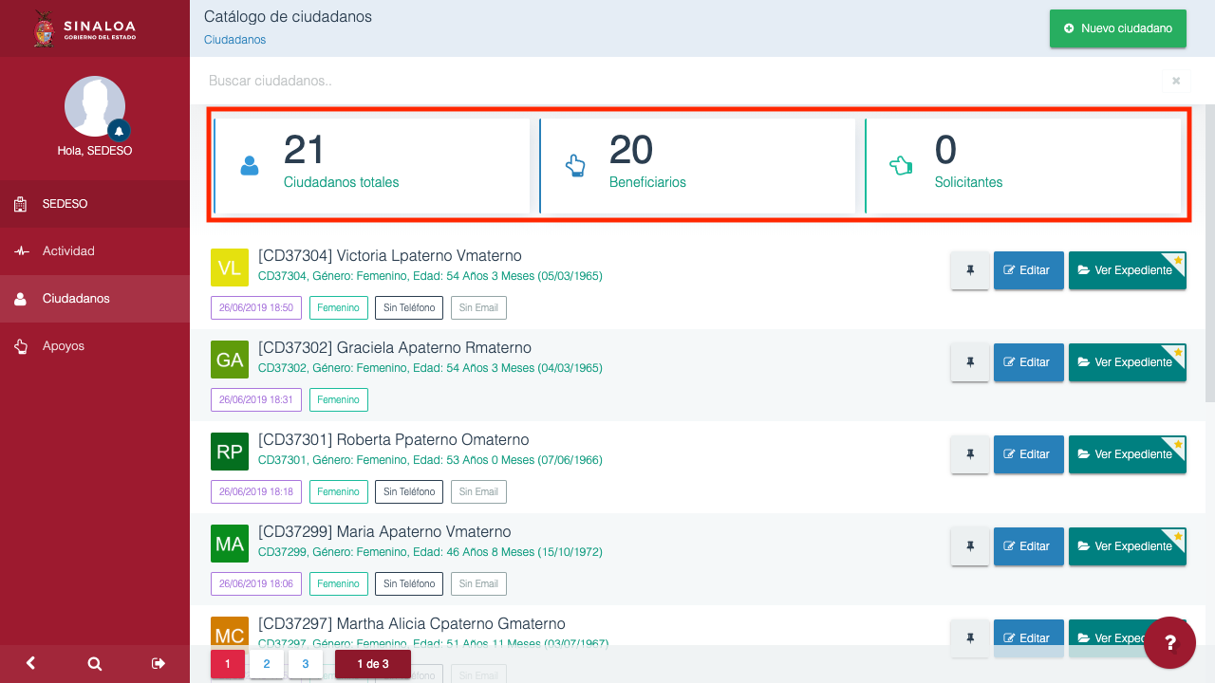1215x683 pixels.
Task: Click the MA avatar for Maria Apaterno
Action: coord(230,544)
